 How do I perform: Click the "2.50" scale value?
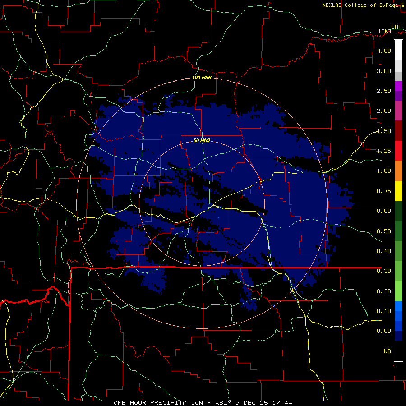tap(384, 91)
